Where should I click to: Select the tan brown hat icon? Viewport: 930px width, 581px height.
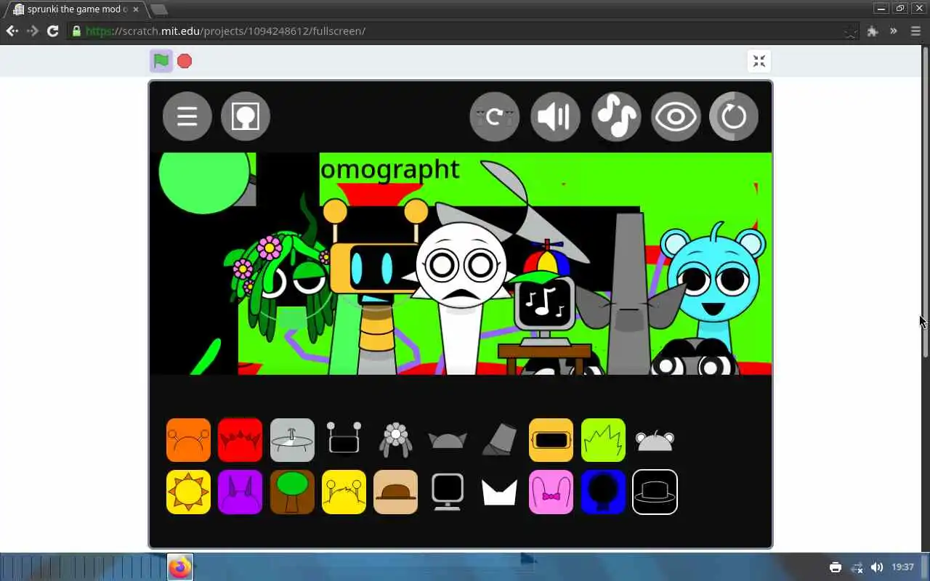tap(396, 492)
